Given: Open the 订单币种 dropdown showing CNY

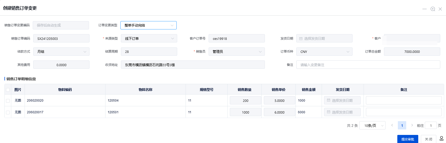Looking at the screenshot, I should coord(324,52).
